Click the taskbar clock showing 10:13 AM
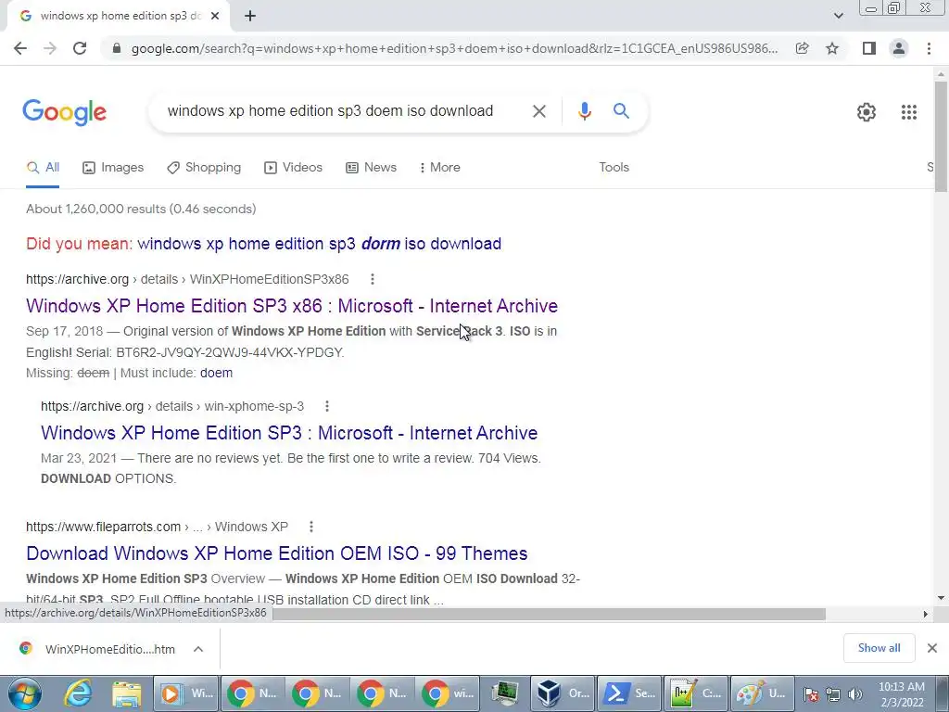Viewport: 949px width, 712px height. 901,694
